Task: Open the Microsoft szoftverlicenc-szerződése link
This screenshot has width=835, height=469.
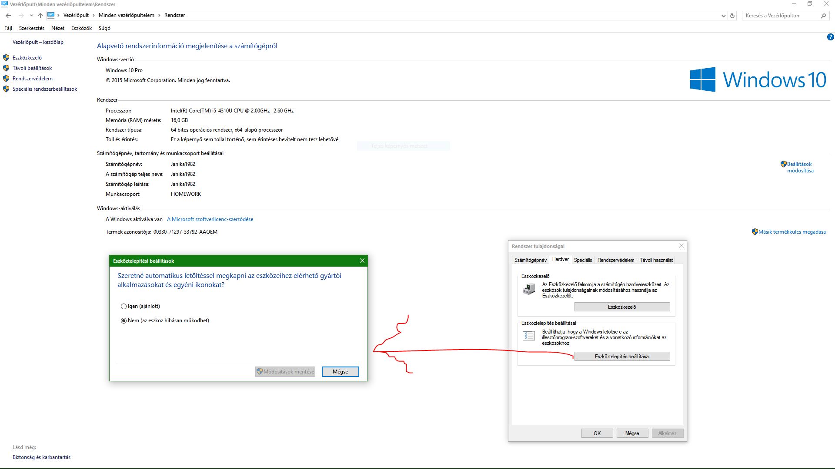Action: [210, 219]
